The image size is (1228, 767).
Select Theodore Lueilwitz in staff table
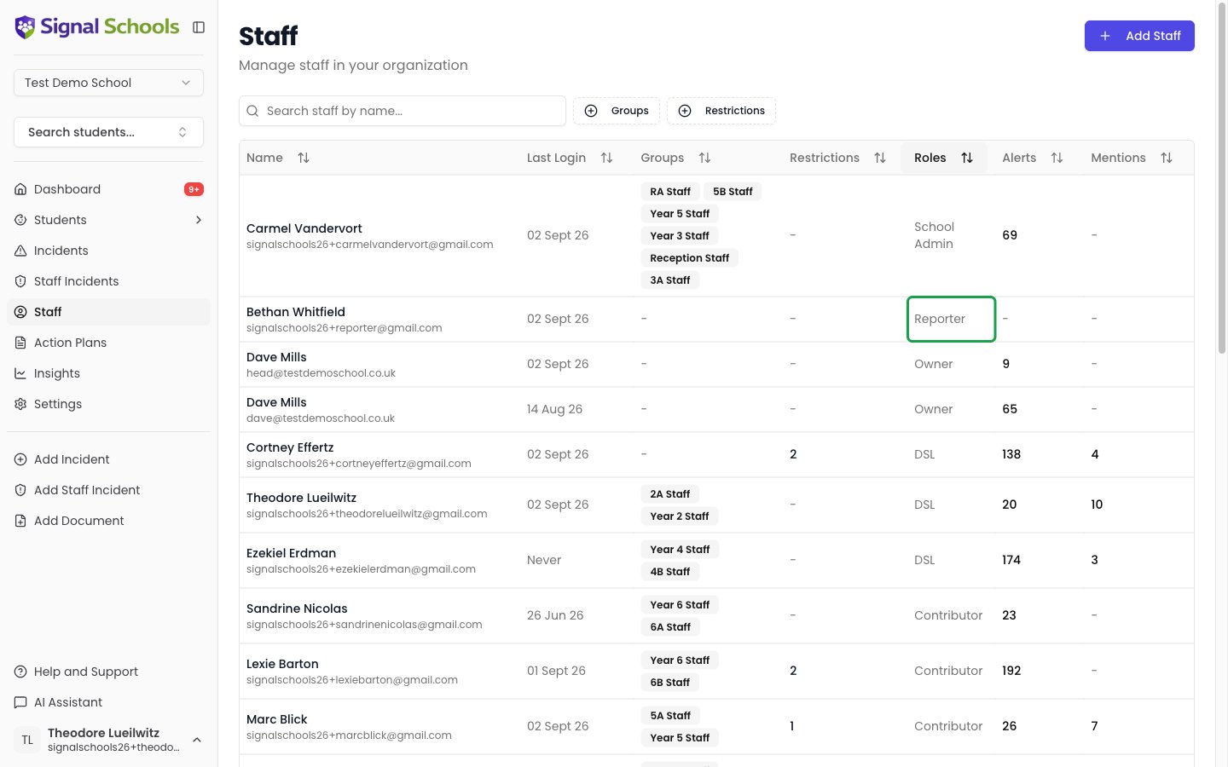pos(716,505)
